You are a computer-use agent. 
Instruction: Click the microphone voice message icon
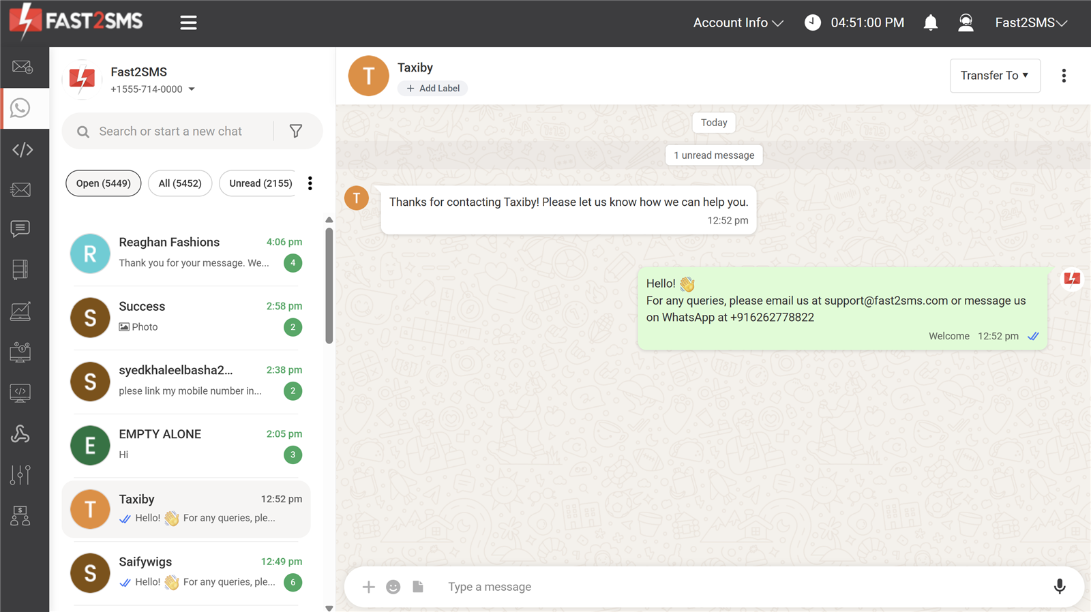click(1060, 587)
